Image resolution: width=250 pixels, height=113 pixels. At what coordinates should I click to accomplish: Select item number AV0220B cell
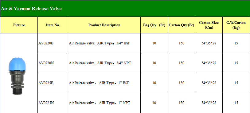(x=53, y=43)
